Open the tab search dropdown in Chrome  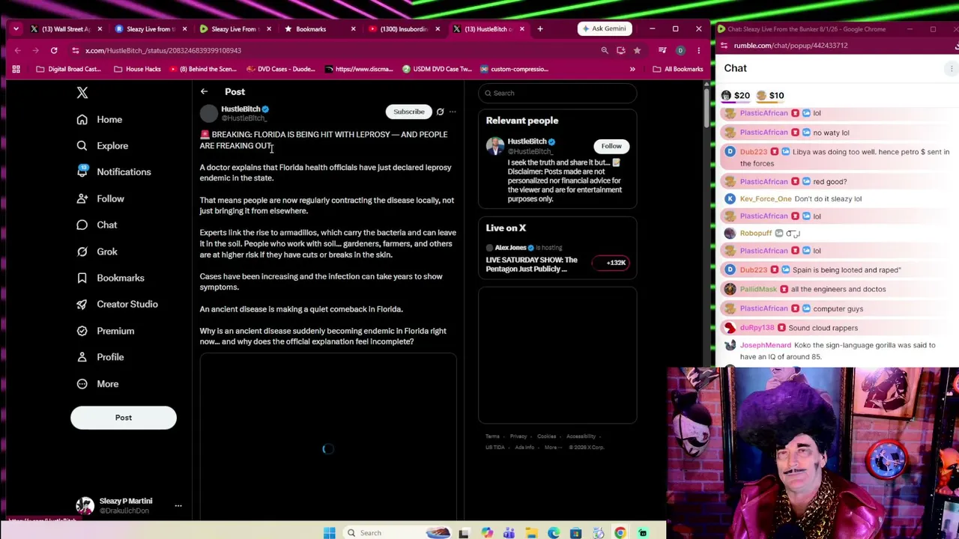pos(16,29)
